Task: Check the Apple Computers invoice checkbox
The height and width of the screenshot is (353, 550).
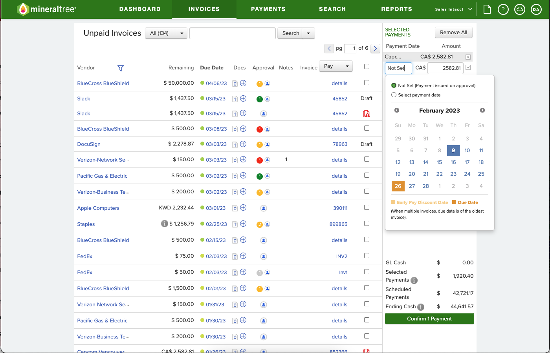Action: tap(367, 207)
